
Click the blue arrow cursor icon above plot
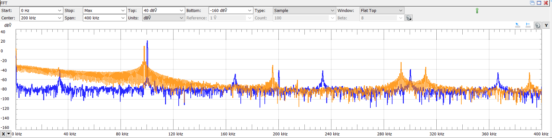click(x=518, y=25)
